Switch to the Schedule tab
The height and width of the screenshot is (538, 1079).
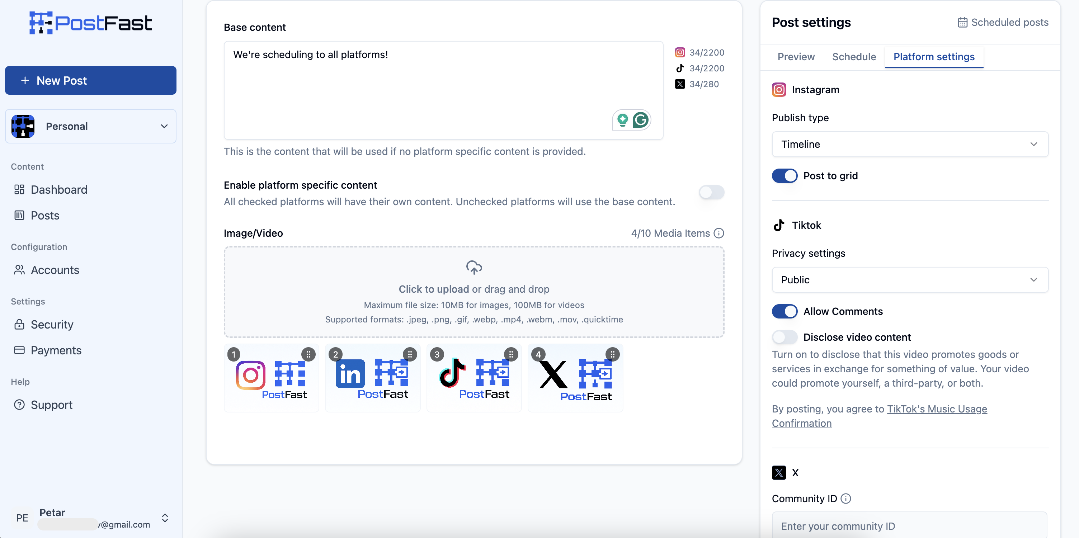coord(854,57)
